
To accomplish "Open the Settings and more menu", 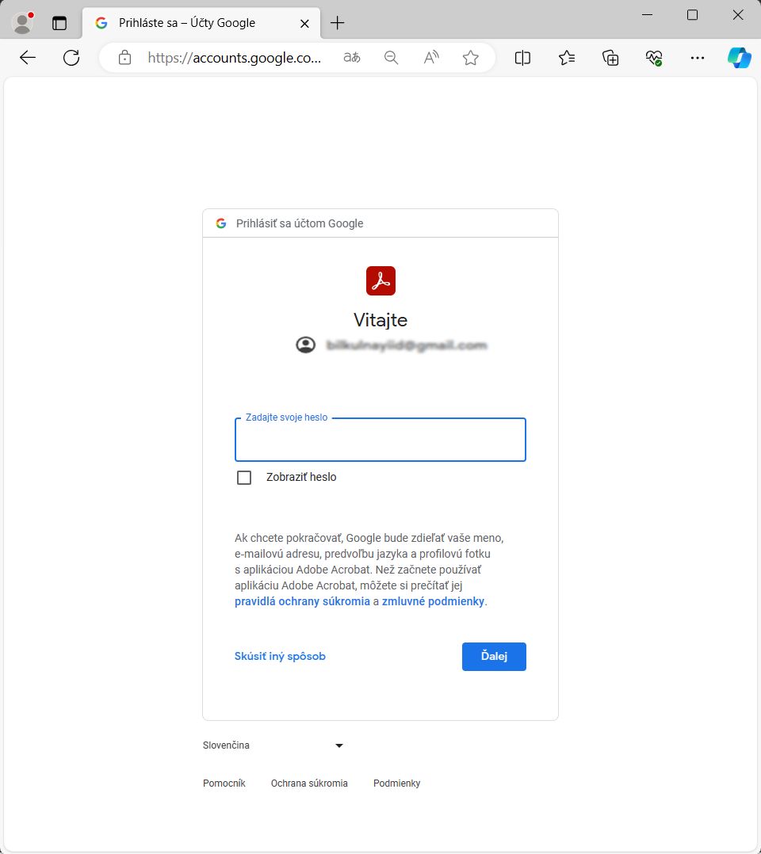I will point(698,57).
